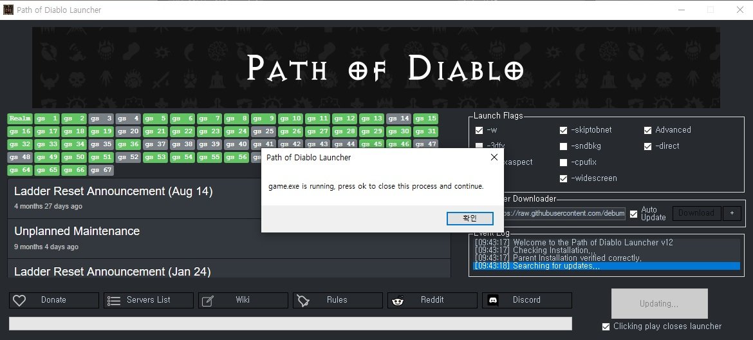Click the grey gs 3 server badge

(x=101, y=118)
